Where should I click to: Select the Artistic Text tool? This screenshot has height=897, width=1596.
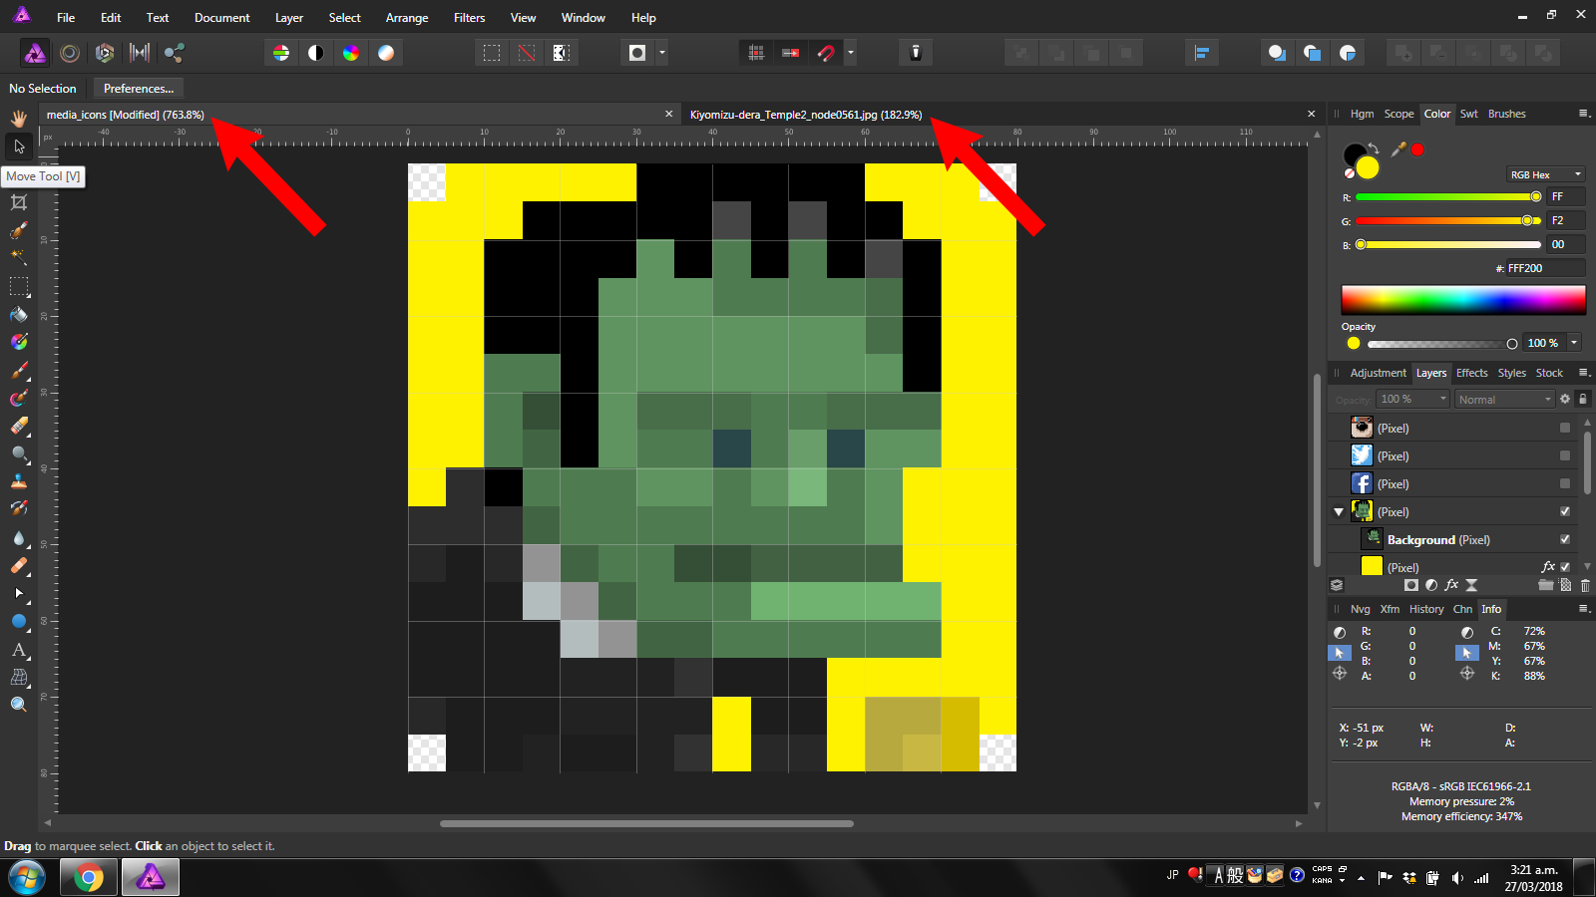coord(19,649)
